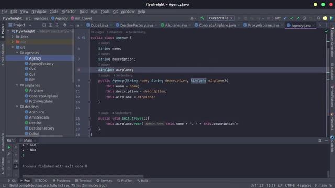Collapse the airplanes package
The height and width of the screenshot is (188, 335).
click(x=17, y=85)
